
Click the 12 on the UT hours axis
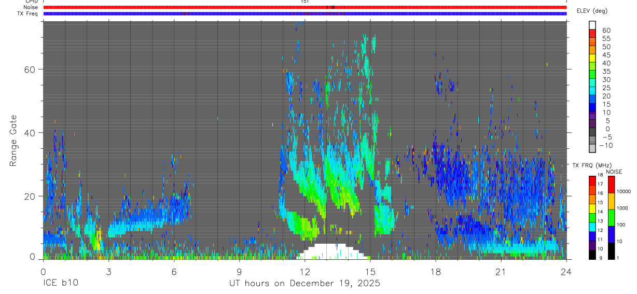tap(305, 272)
